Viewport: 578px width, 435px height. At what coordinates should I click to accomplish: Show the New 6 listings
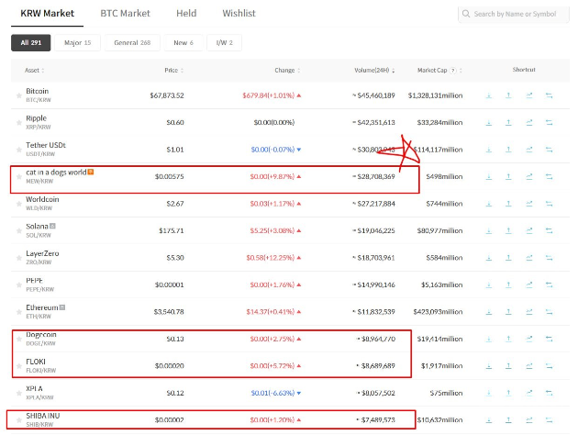click(183, 43)
